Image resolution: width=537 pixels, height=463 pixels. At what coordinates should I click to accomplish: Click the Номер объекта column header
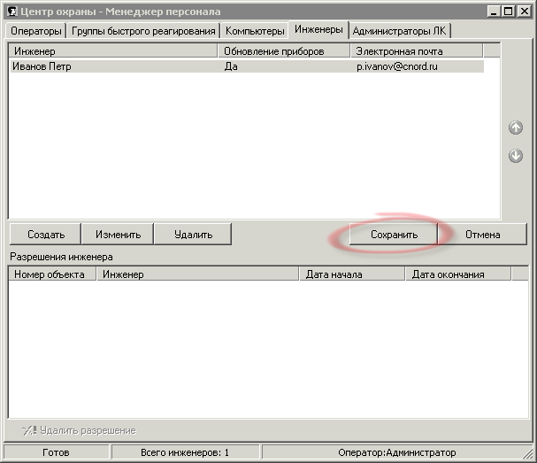click(x=52, y=274)
